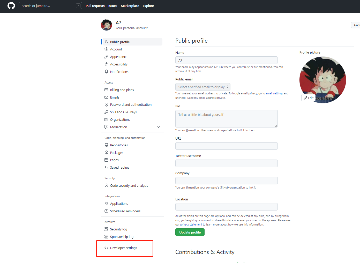Click the large profile picture image

click(322, 80)
